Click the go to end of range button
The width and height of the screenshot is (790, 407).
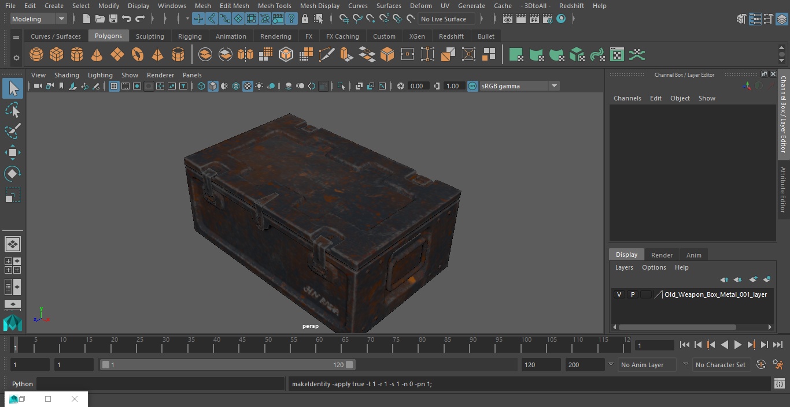click(778, 345)
